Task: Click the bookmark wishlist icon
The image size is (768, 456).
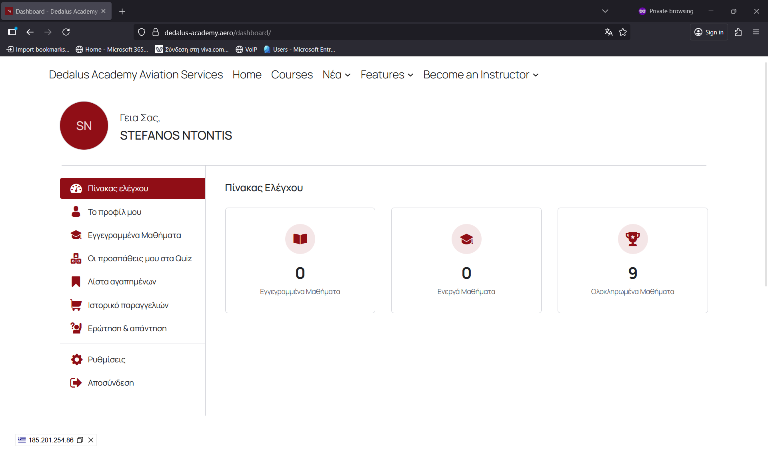Action: point(76,282)
